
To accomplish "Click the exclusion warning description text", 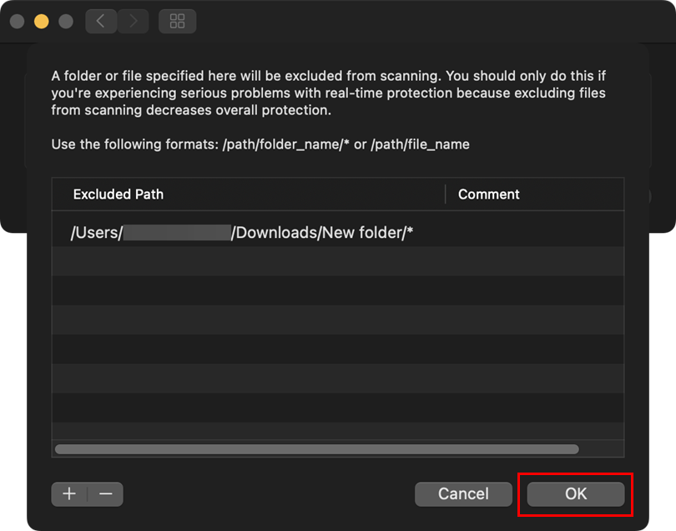I will coord(328,93).
